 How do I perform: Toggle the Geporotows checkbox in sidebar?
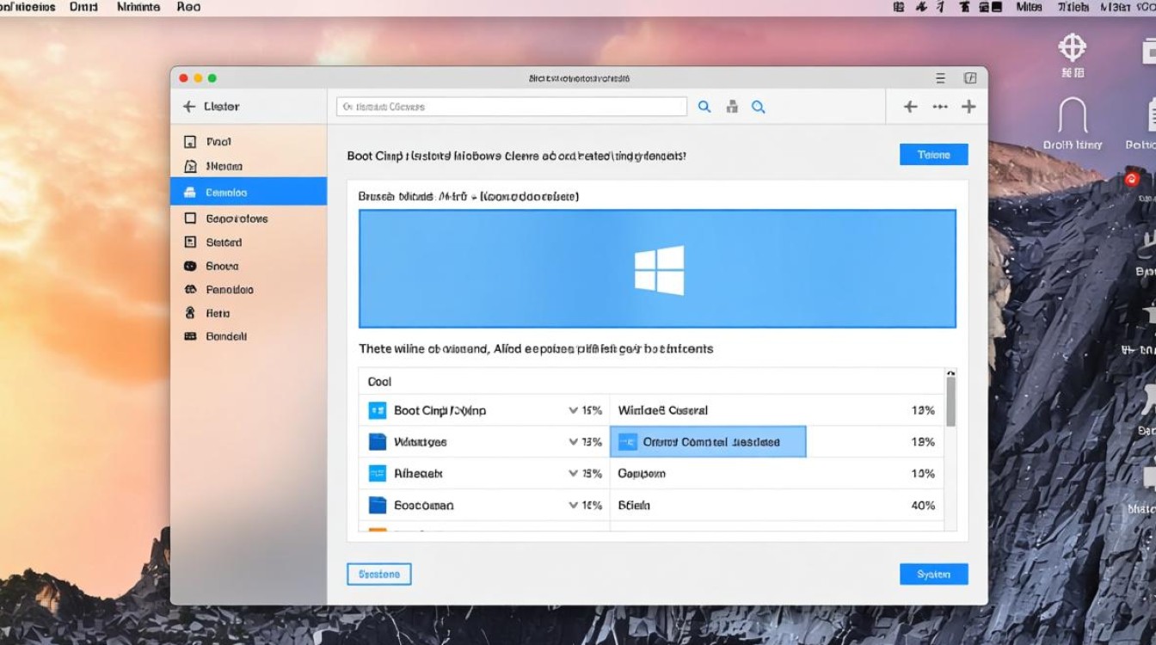click(191, 218)
